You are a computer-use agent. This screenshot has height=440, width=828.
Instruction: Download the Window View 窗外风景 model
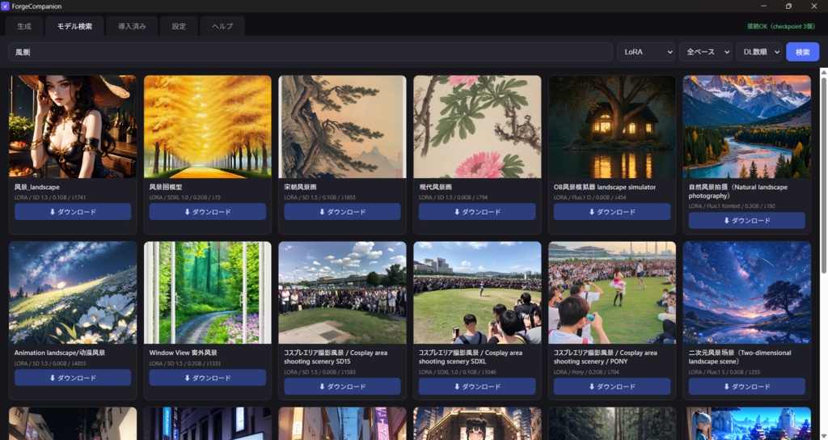tap(208, 378)
